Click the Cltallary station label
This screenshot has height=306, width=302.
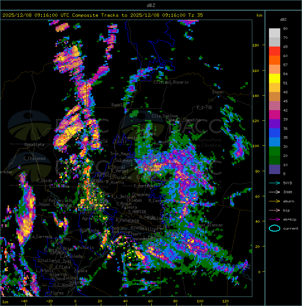tap(48, 261)
